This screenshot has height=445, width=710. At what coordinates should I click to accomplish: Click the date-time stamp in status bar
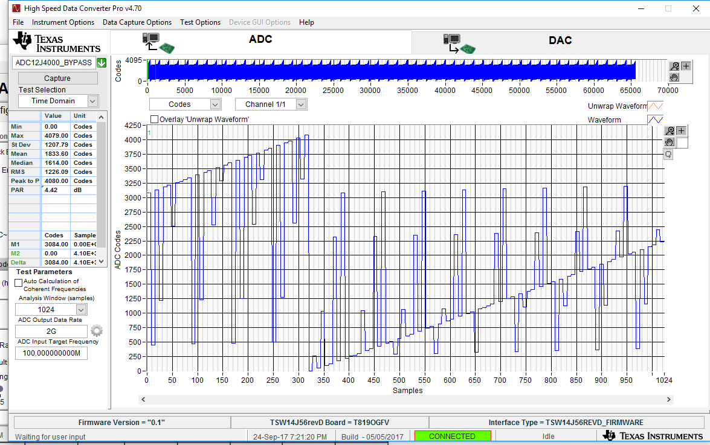pos(290,437)
